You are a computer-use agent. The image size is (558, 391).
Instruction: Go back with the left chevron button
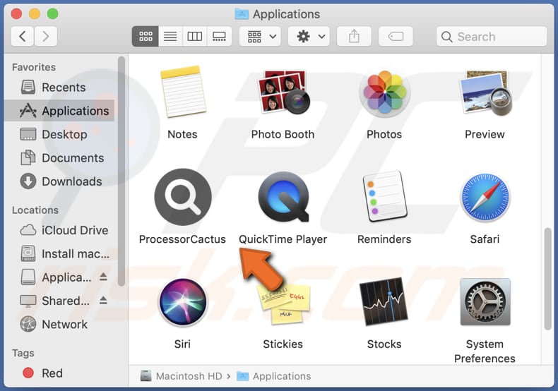[x=23, y=36]
